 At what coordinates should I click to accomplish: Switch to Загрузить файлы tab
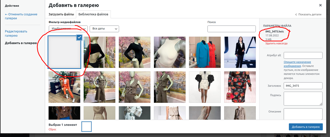click(61, 14)
